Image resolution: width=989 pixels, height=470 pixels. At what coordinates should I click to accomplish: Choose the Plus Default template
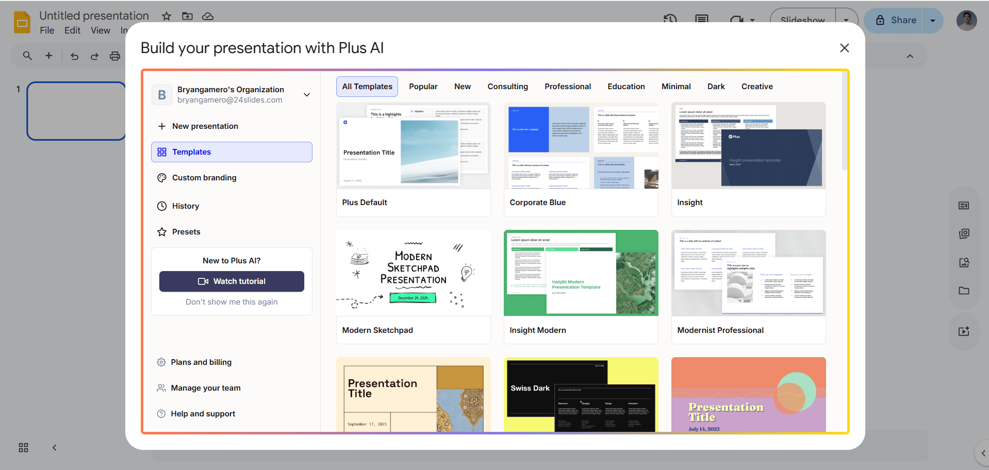(x=414, y=159)
